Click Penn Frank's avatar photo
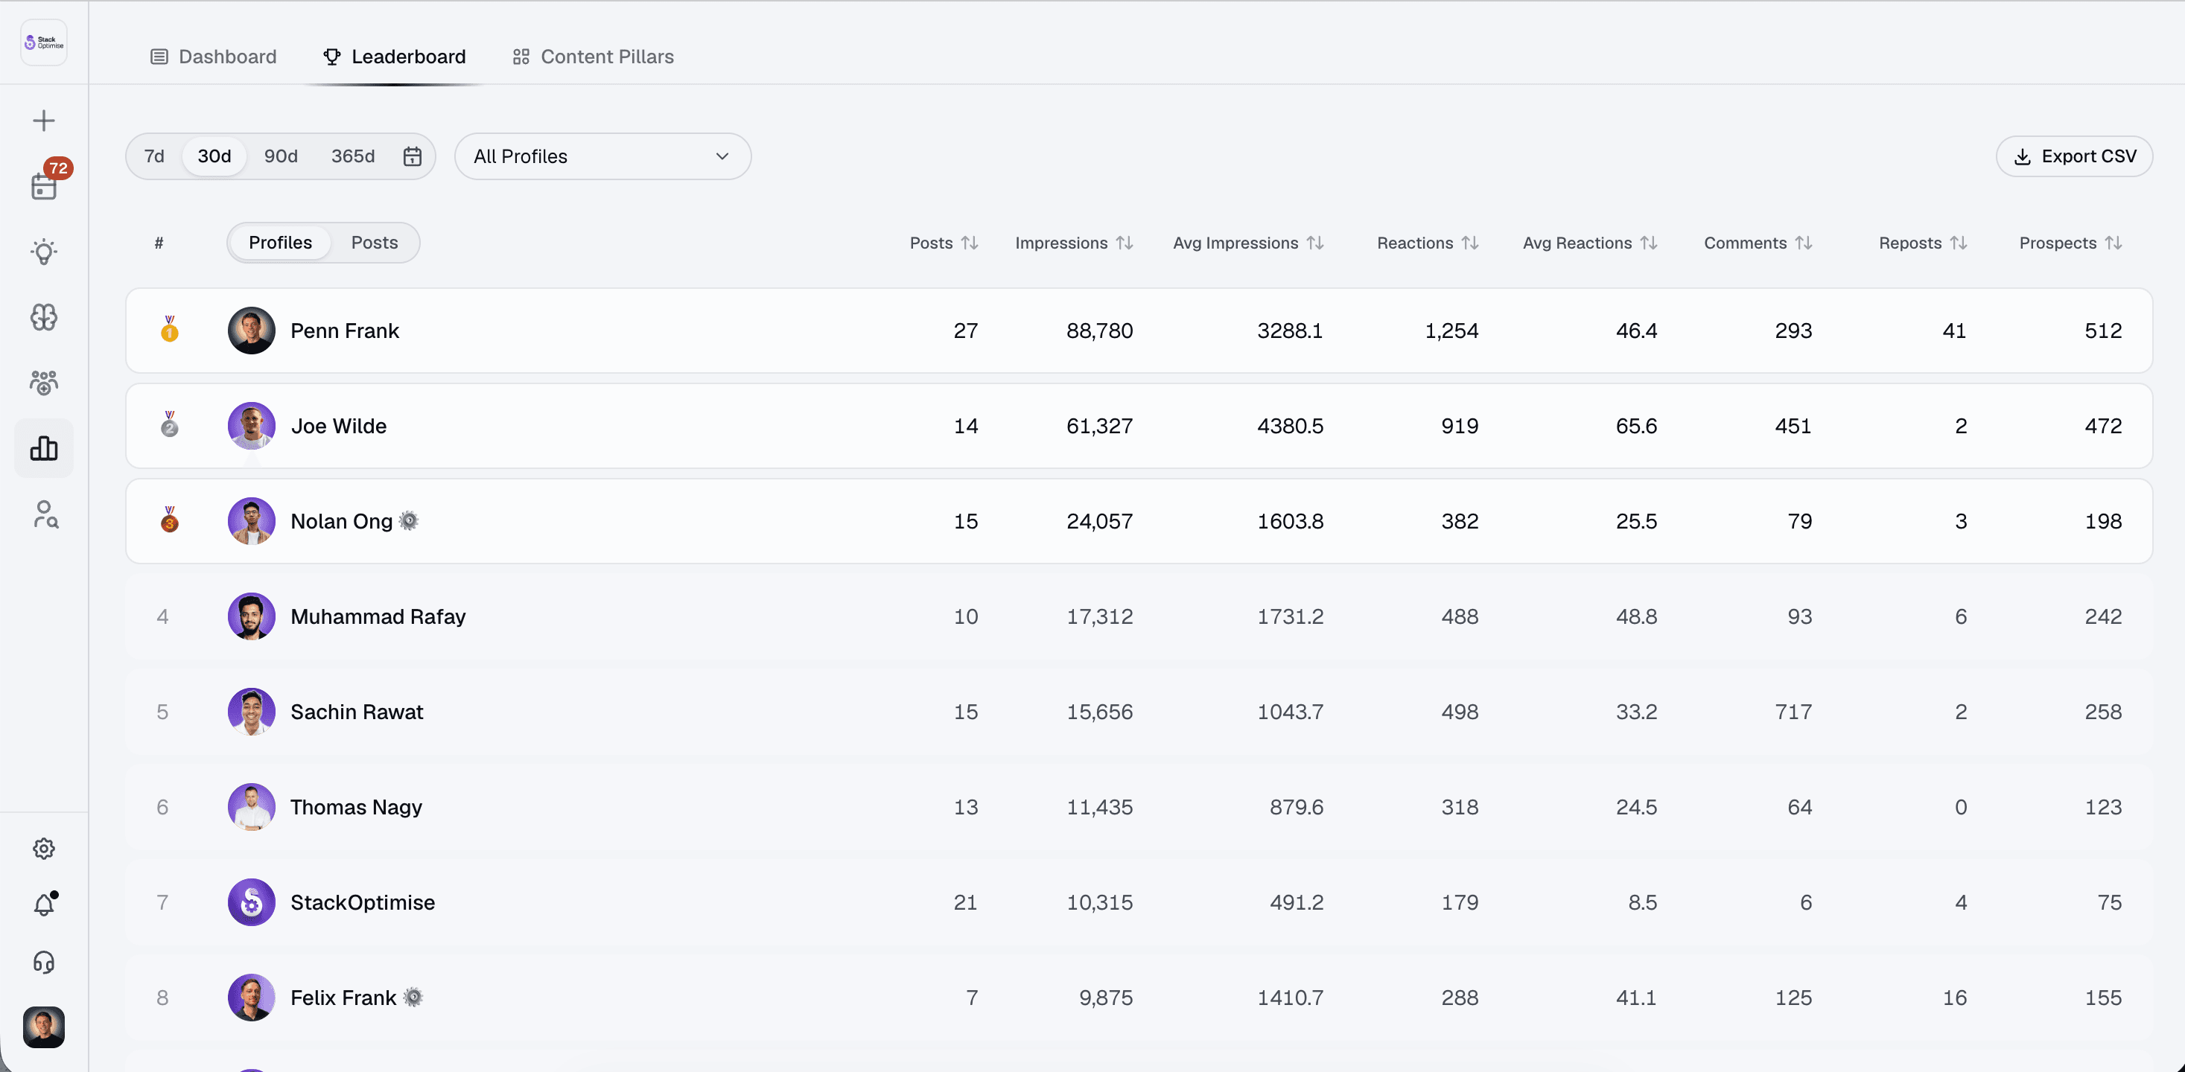Screen dimensions: 2185x1072 pyautogui.click(x=252, y=331)
